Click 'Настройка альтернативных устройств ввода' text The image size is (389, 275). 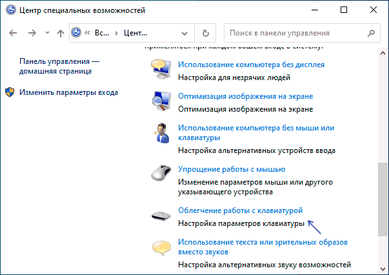[x=257, y=150]
